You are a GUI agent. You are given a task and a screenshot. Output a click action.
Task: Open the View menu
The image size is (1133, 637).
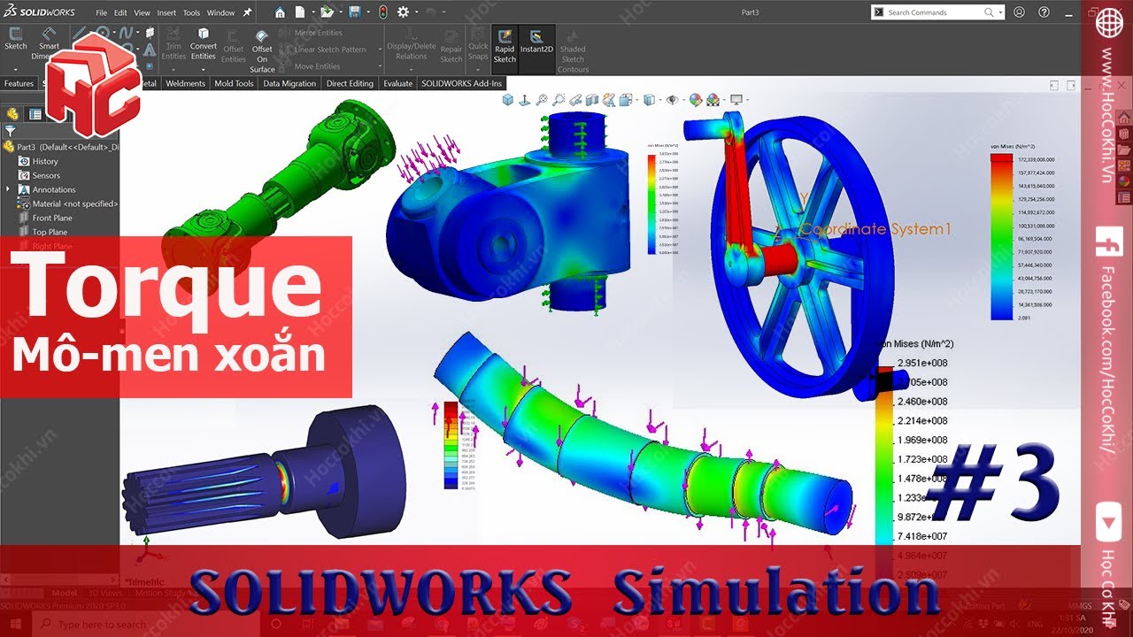142,13
